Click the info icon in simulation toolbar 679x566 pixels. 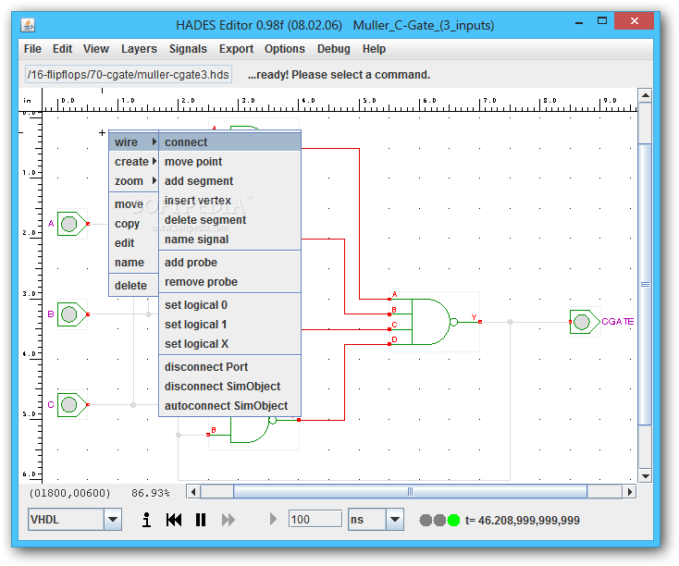(147, 520)
